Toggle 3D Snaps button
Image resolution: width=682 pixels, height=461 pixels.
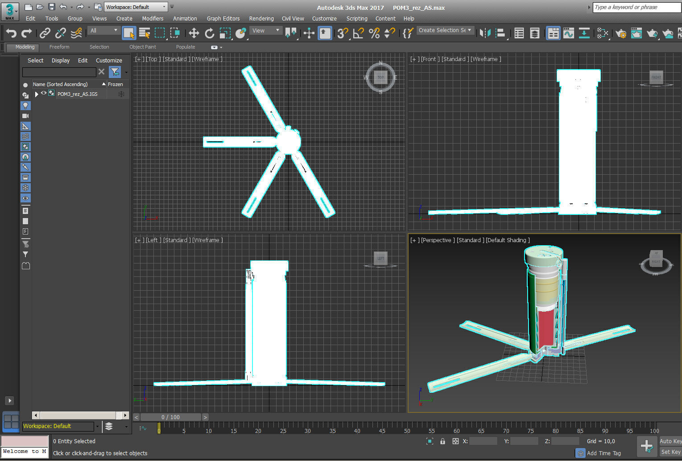pyautogui.click(x=343, y=33)
